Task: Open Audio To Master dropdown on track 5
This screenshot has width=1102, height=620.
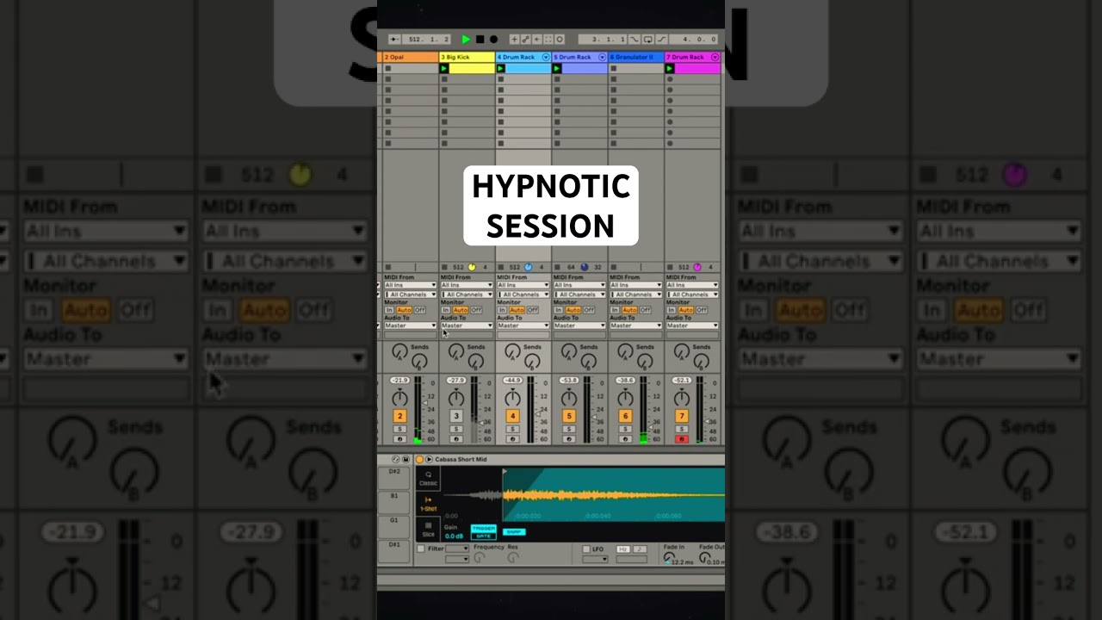Action: tap(579, 325)
